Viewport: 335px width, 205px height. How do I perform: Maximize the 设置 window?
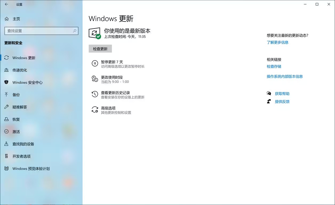pyautogui.click(x=317, y=4)
